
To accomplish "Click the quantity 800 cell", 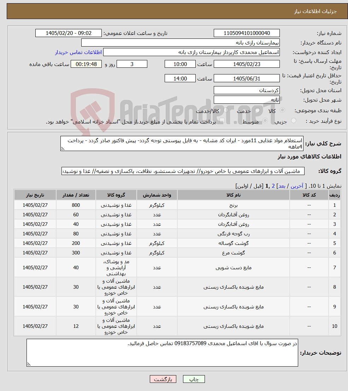I will point(76,205).
